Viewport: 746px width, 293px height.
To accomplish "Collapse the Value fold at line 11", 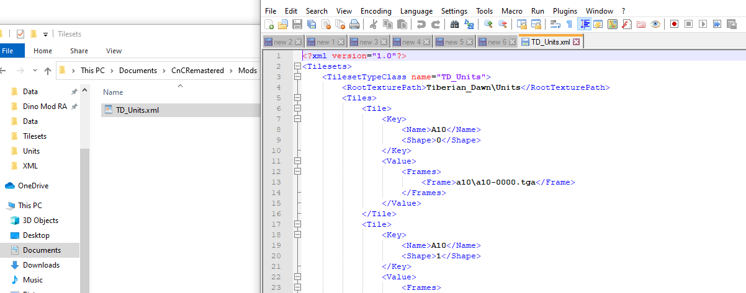I will tap(297, 161).
